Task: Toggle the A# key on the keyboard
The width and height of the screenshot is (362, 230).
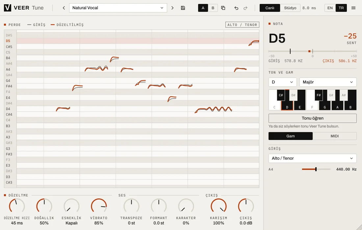Action: click(x=344, y=95)
